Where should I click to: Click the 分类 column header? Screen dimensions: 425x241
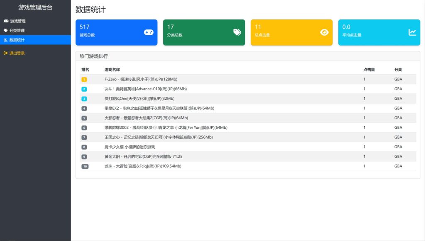(x=399, y=70)
